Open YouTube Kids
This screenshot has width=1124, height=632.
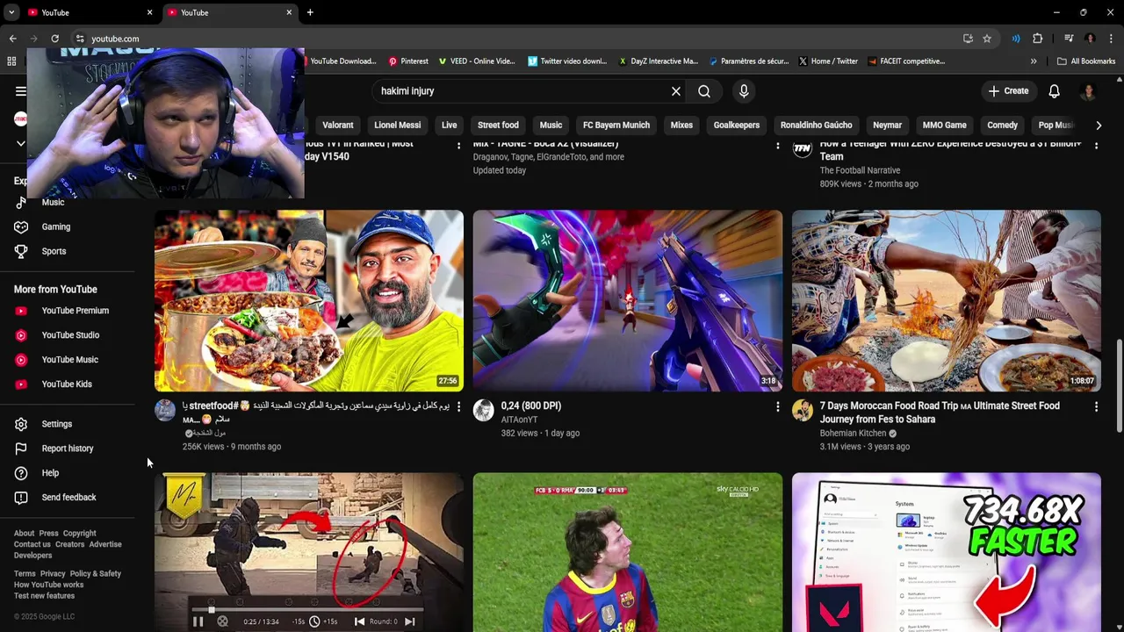pos(68,384)
